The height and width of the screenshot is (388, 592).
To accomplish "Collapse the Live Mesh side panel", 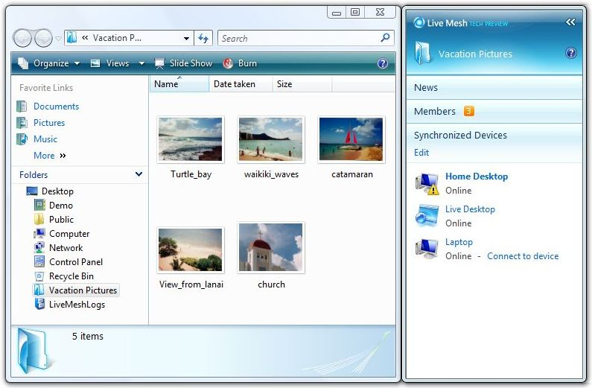I will (570, 22).
